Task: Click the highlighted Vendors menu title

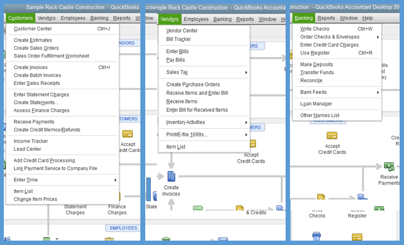Action: click(169, 19)
